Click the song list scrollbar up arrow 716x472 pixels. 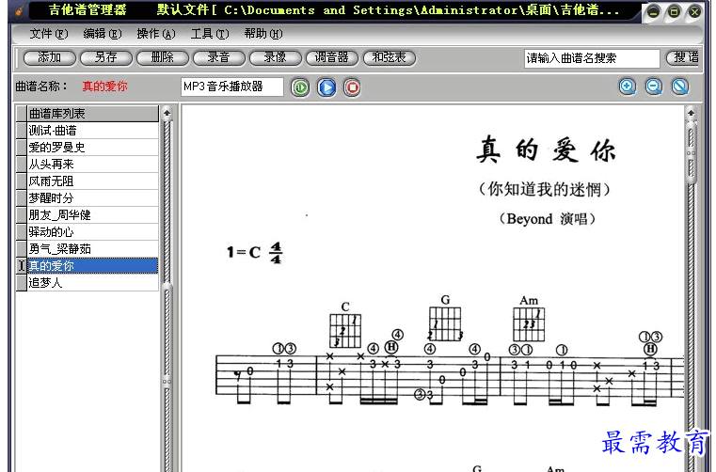pyautogui.click(x=167, y=113)
